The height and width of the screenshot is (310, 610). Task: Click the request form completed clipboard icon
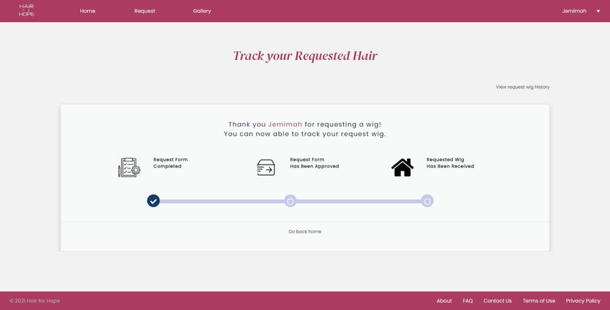click(x=129, y=167)
